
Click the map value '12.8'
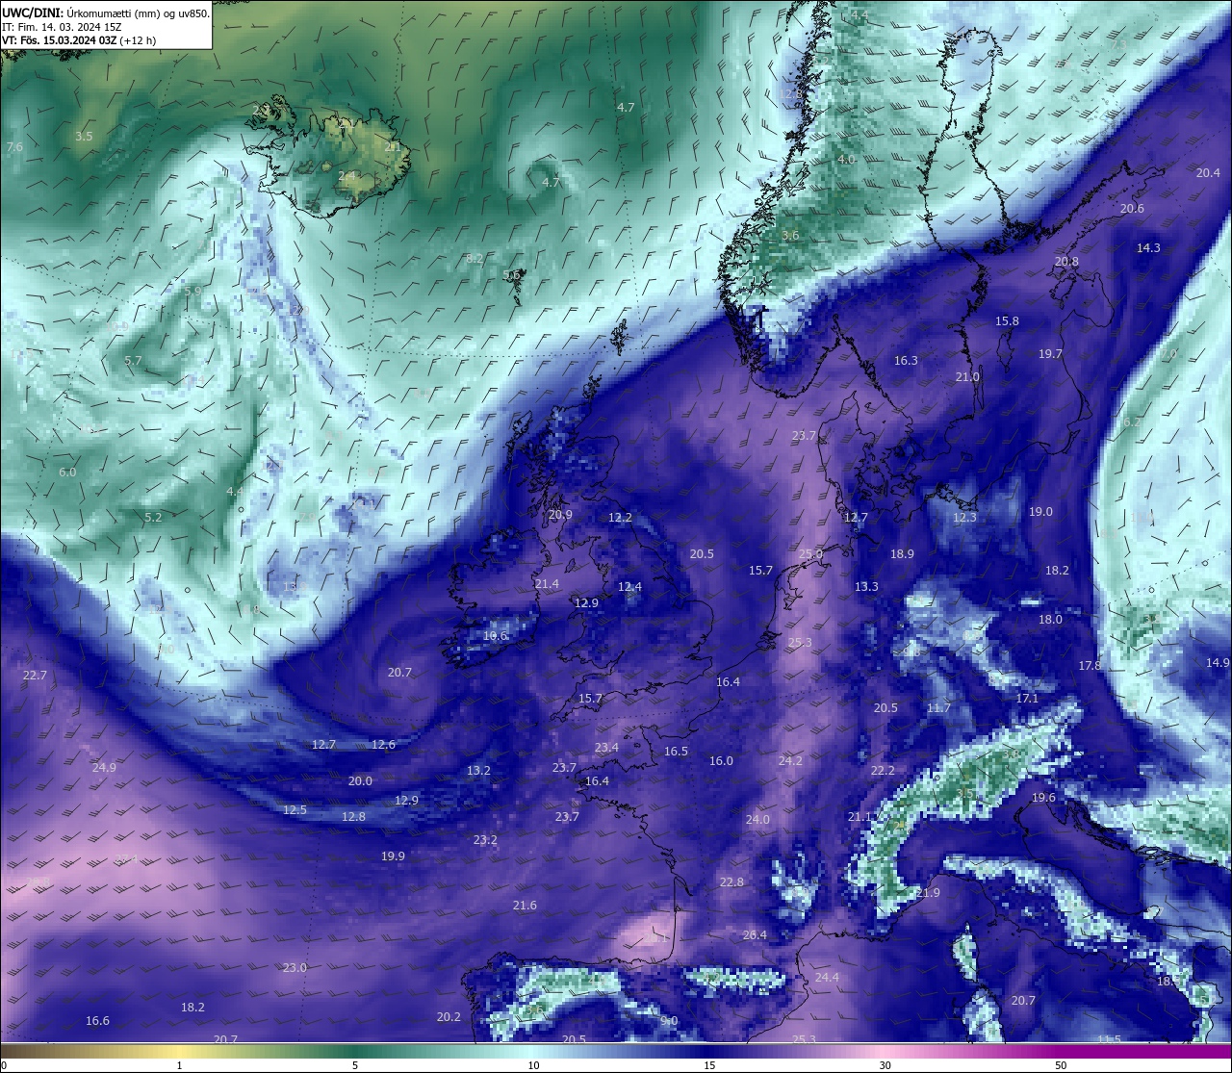pos(353,817)
